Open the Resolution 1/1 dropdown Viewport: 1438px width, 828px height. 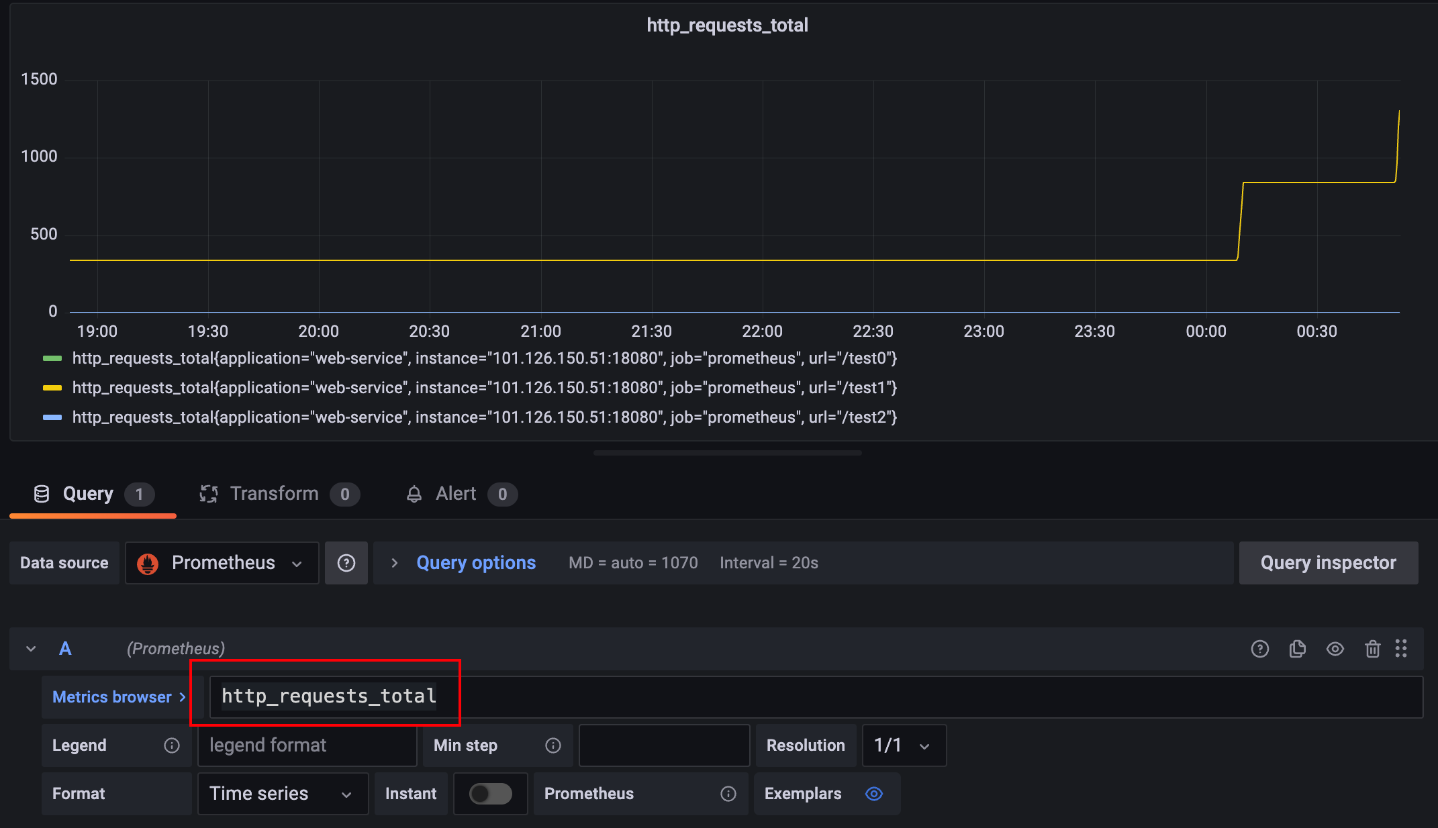point(904,745)
